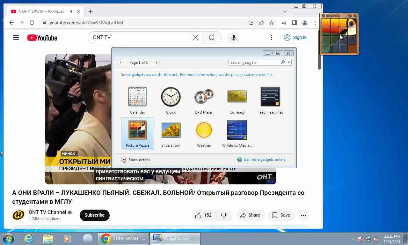Show the solved picture via puzzle help icon
Viewport: 408px width, 245px height.
[350, 16]
